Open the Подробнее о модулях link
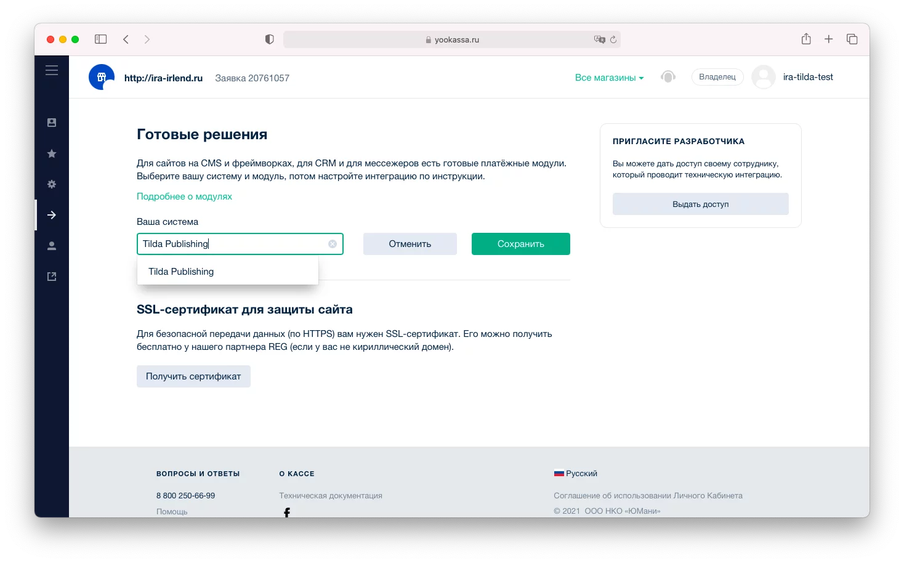Image resolution: width=904 pixels, height=563 pixels. (x=184, y=196)
